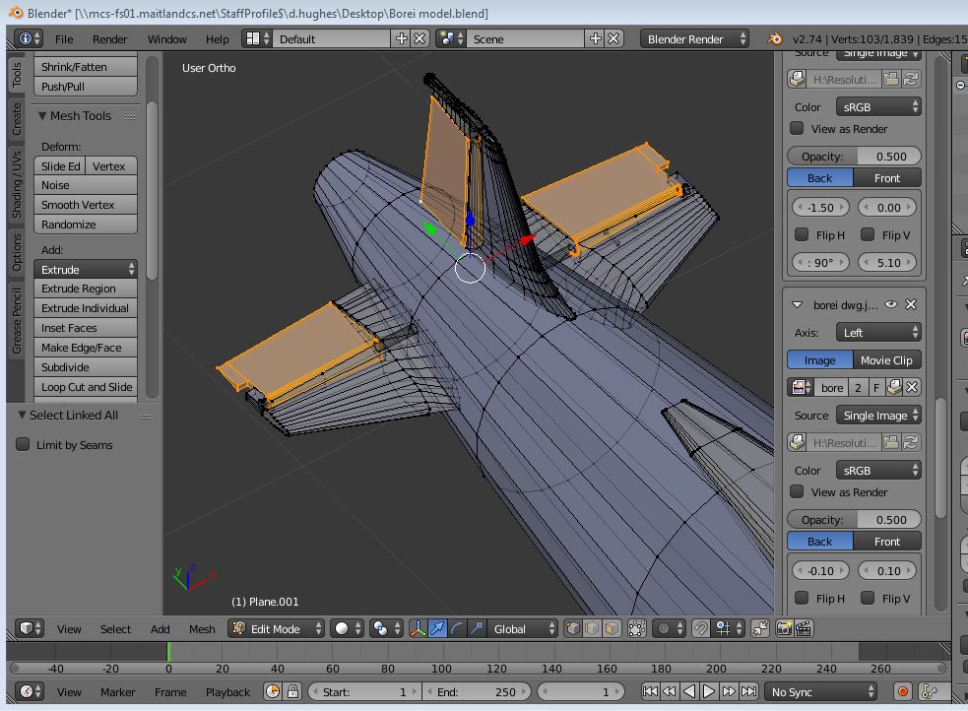
Task: Select the scale manipulator icon
Action: [x=476, y=629]
